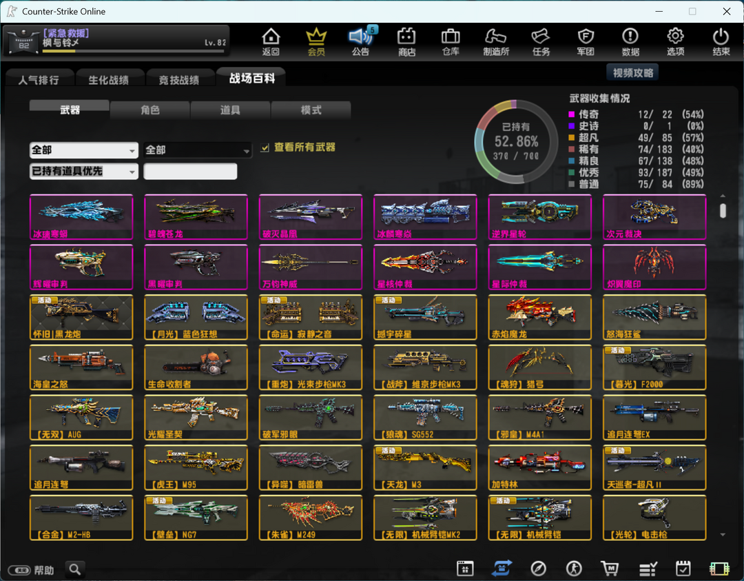Toggle the 查看所有武器 checkbox
Viewport: 744px width, 581px height.
pos(265,147)
